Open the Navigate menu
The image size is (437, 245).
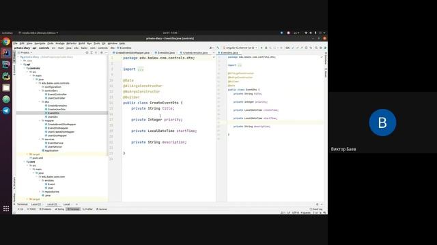point(40,44)
